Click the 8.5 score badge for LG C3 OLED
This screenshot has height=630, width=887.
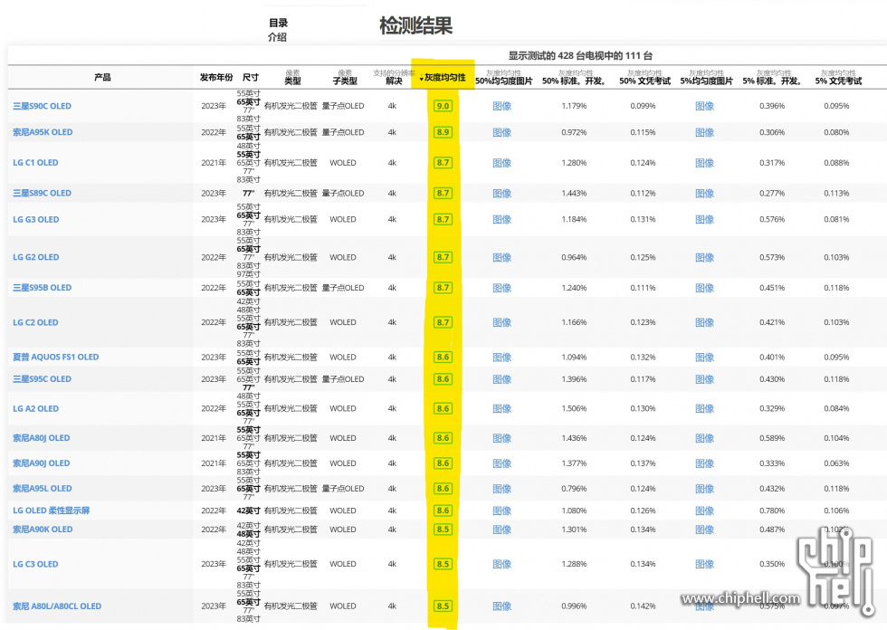tap(443, 564)
